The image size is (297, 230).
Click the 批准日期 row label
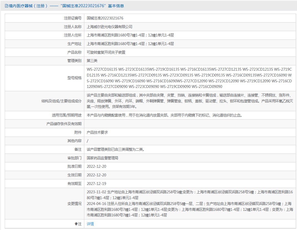[74, 166]
